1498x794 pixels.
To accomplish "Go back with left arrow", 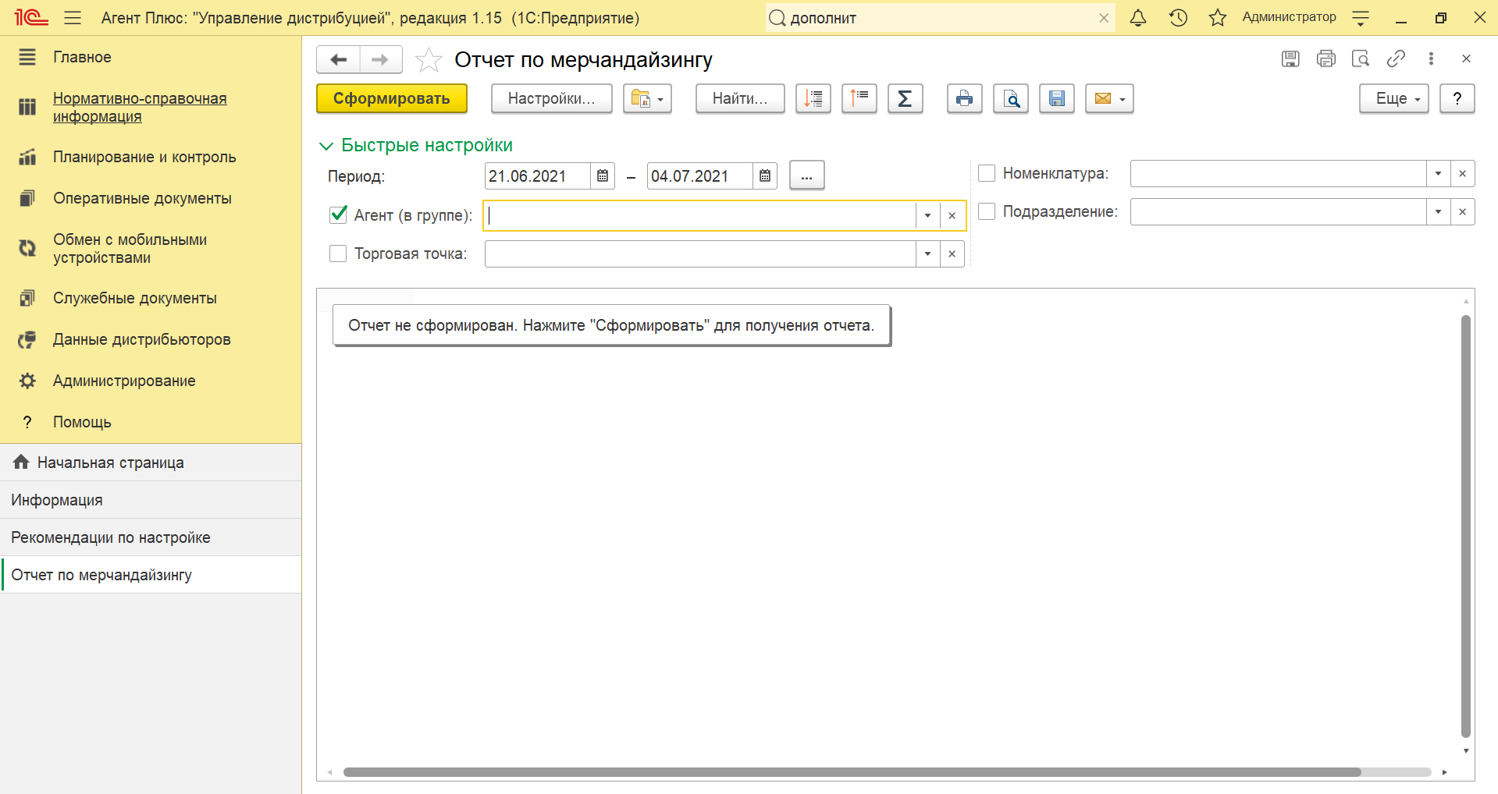I will point(338,59).
